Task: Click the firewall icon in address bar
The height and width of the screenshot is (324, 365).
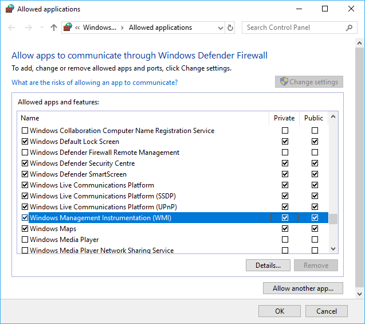Action: pos(68,28)
